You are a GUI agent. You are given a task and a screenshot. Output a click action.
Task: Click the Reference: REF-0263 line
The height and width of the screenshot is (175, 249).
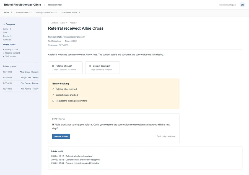(x=58, y=45)
